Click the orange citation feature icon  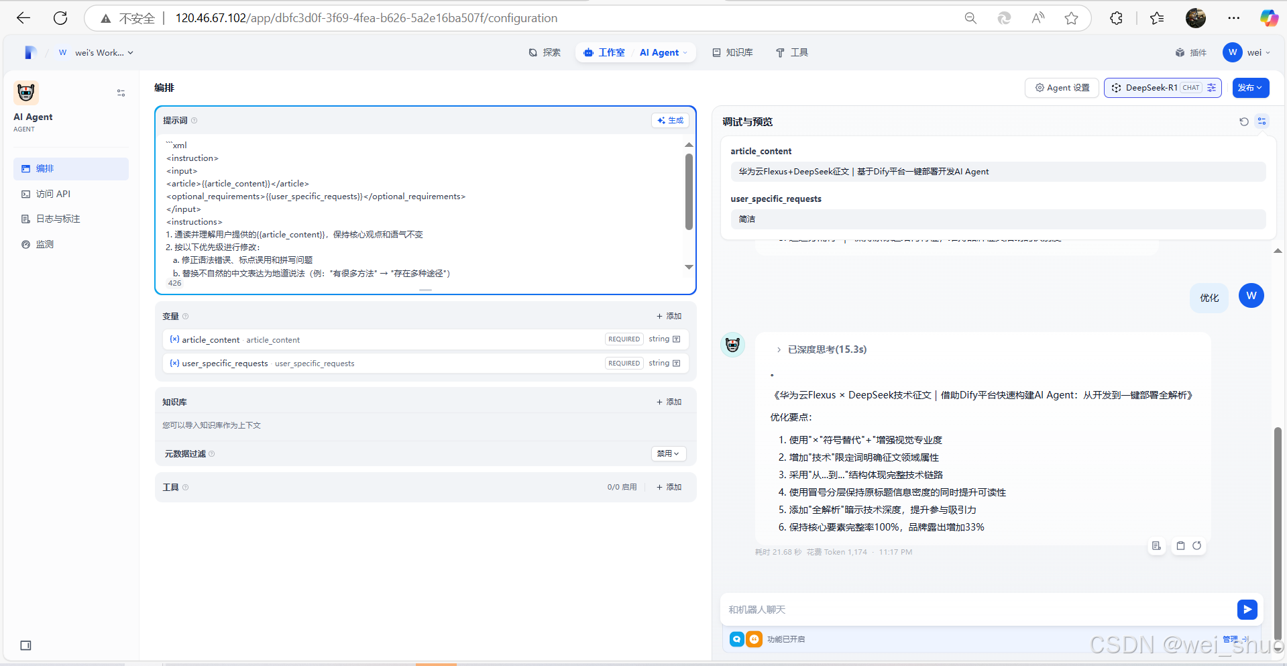[754, 639]
